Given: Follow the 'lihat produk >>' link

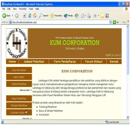Looking at the screenshot, I should pyautogui.click(x=26, y=90).
